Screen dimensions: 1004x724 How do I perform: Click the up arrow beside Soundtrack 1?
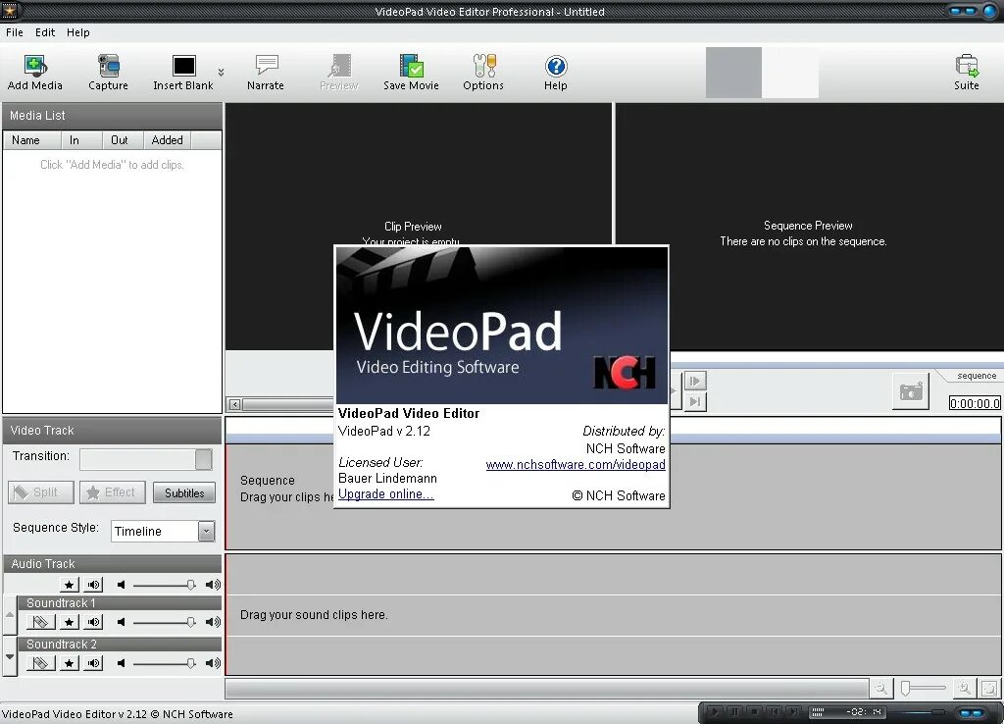[x=10, y=614]
